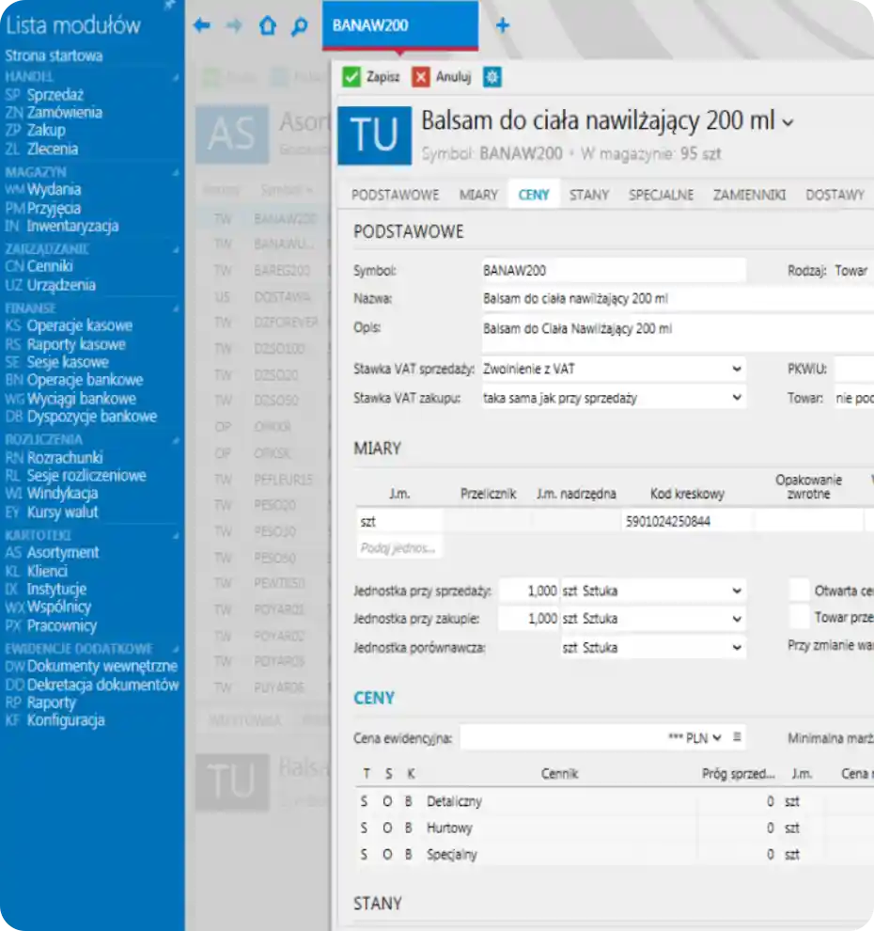Open the Operacje kasowe module
This screenshot has height=931, width=874.
(x=80, y=325)
